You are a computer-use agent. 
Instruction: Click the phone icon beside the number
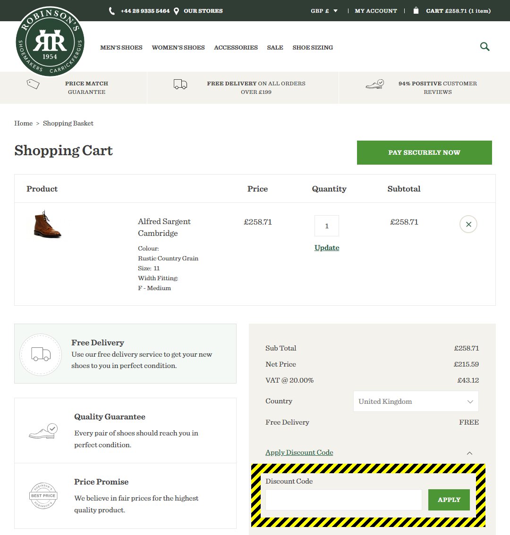[112, 11]
